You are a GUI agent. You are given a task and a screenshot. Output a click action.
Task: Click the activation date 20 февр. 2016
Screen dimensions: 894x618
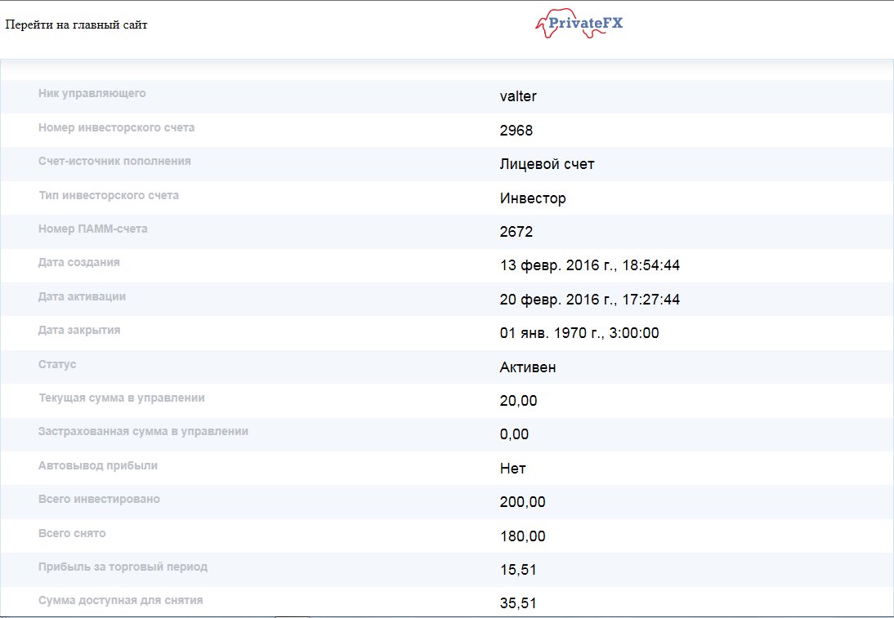coord(590,300)
